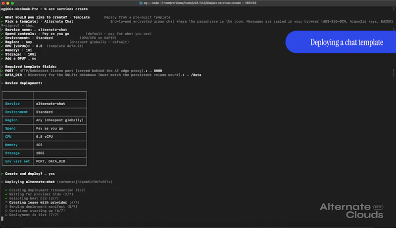The image size is (396, 228).
Task: Maximize the terminal with the green button
Action: tap(12, 3)
